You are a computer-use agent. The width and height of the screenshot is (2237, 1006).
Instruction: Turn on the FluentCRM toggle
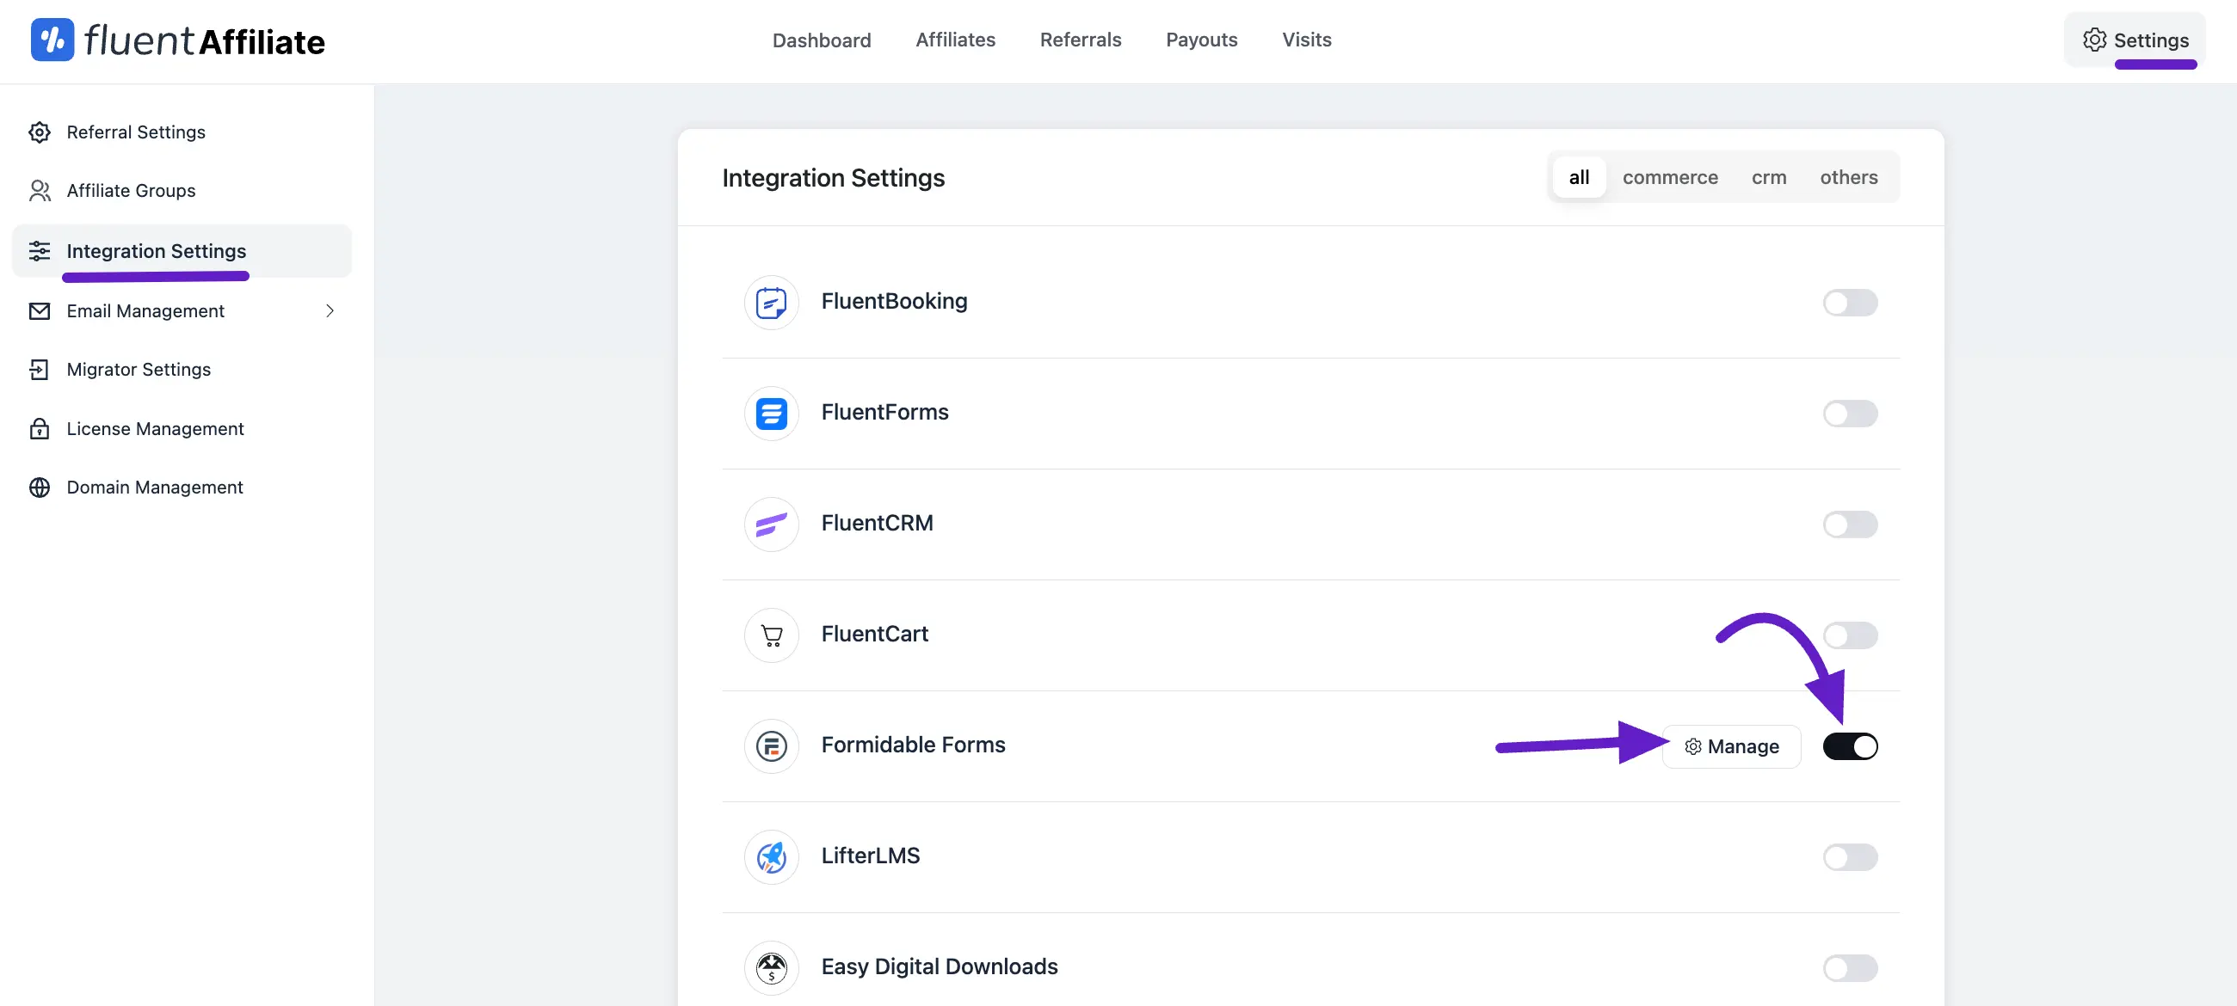pos(1849,524)
